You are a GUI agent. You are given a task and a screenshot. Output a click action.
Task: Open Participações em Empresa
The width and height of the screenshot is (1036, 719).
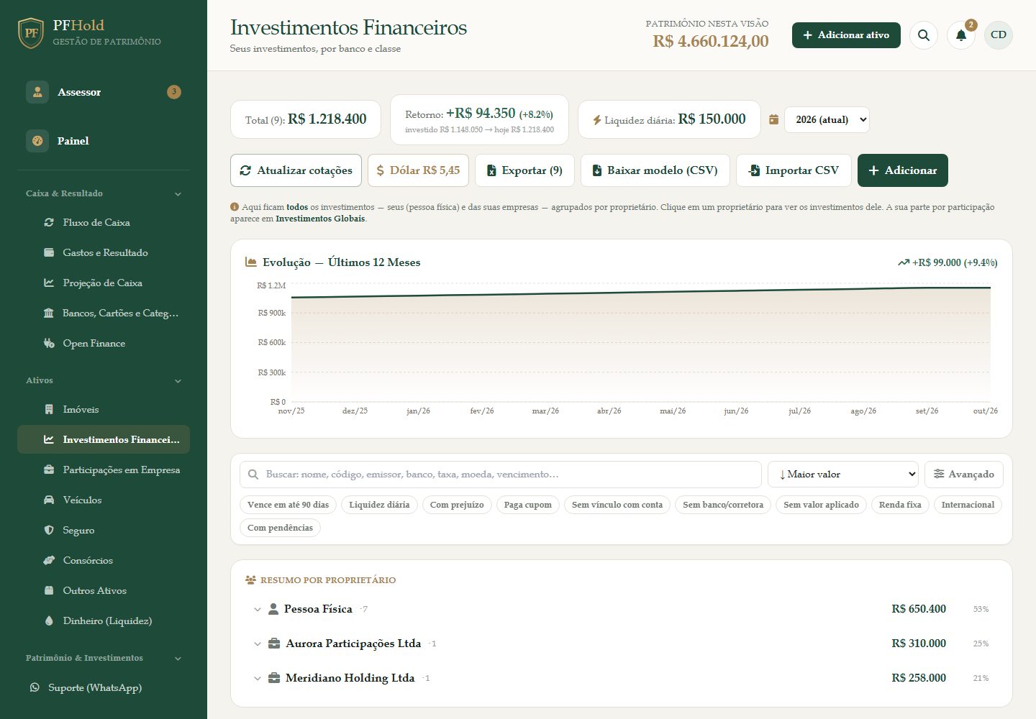click(x=104, y=470)
